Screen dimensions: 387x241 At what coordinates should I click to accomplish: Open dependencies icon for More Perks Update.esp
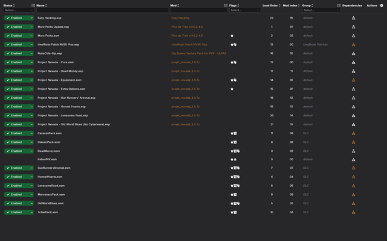point(353,27)
